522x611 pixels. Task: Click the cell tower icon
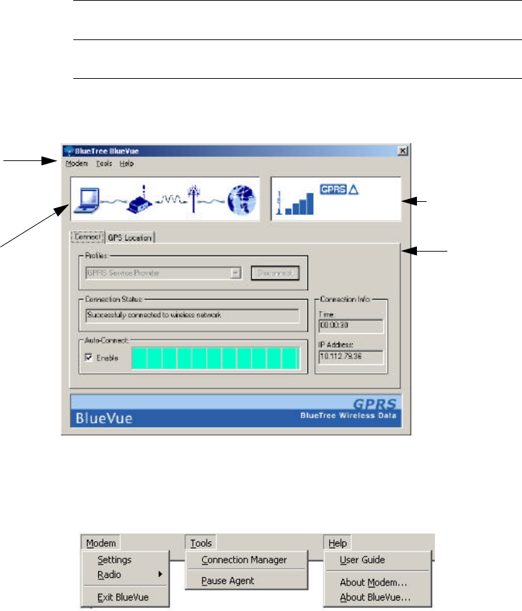point(194,199)
